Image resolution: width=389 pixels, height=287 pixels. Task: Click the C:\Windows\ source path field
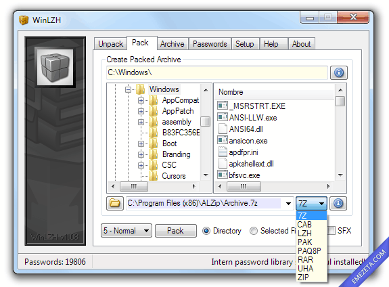click(217, 72)
